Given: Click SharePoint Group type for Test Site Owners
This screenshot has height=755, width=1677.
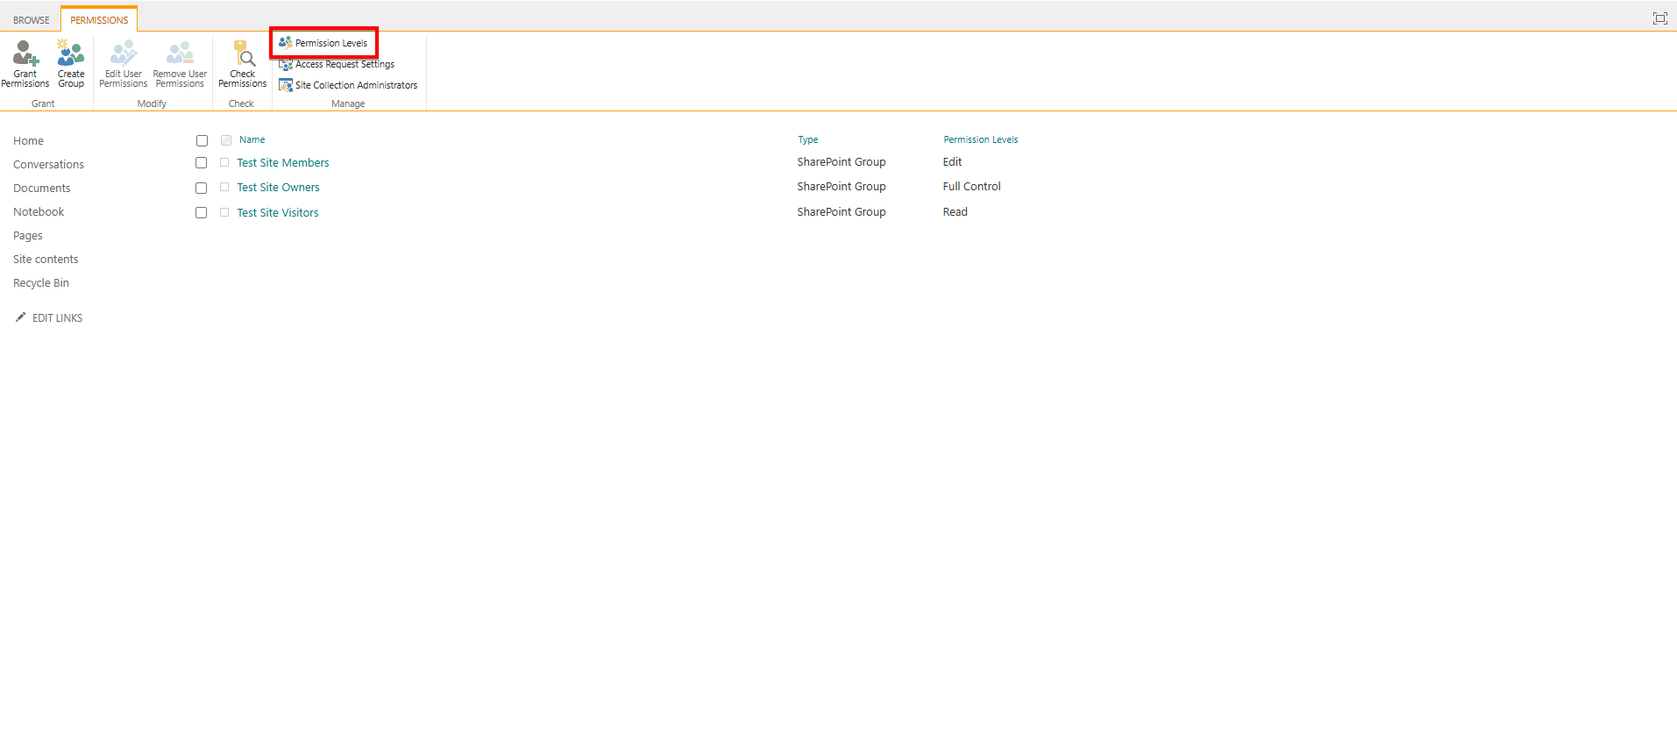Looking at the screenshot, I should click(x=842, y=187).
